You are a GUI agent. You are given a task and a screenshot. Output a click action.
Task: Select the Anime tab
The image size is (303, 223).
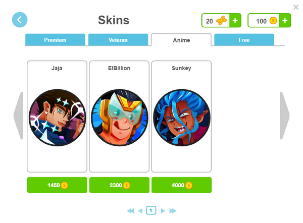[x=181, y=40]
